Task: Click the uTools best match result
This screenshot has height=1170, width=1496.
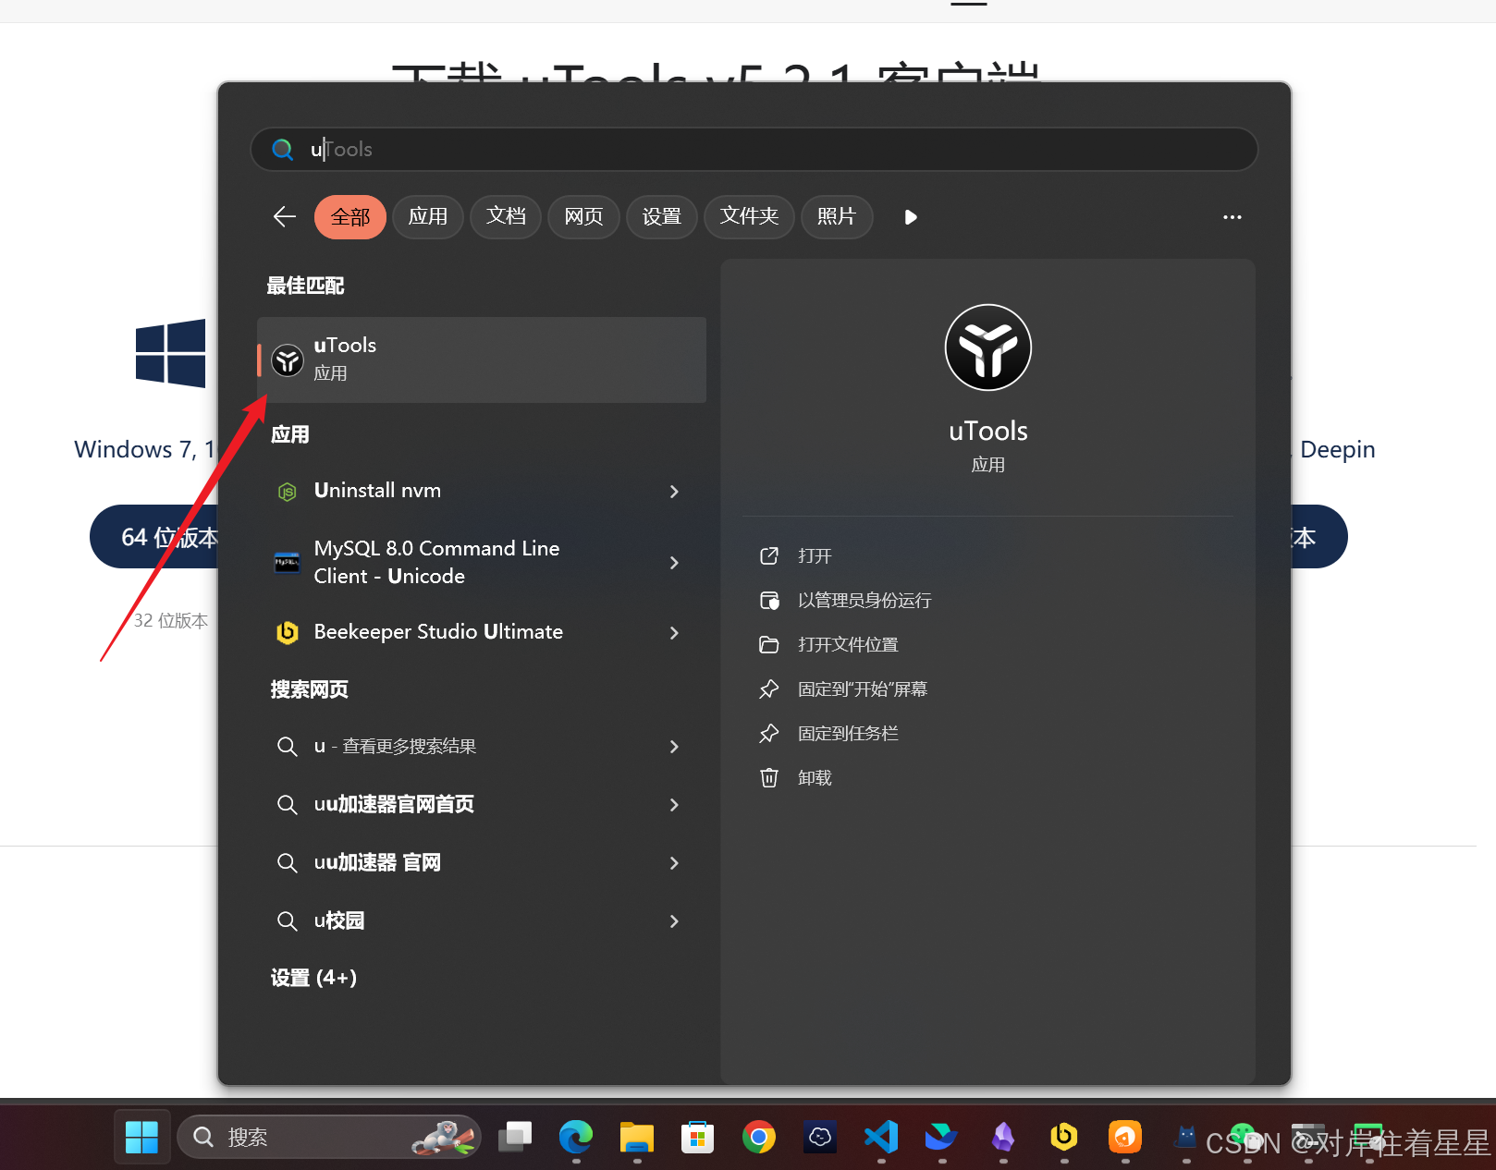Action: [482, 360]
